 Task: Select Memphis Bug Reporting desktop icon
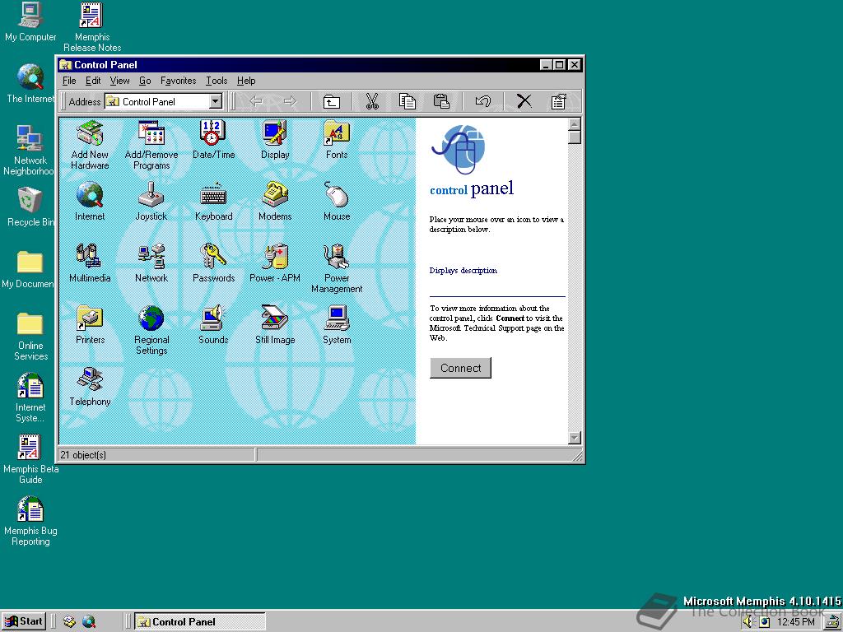coord(30,521)
